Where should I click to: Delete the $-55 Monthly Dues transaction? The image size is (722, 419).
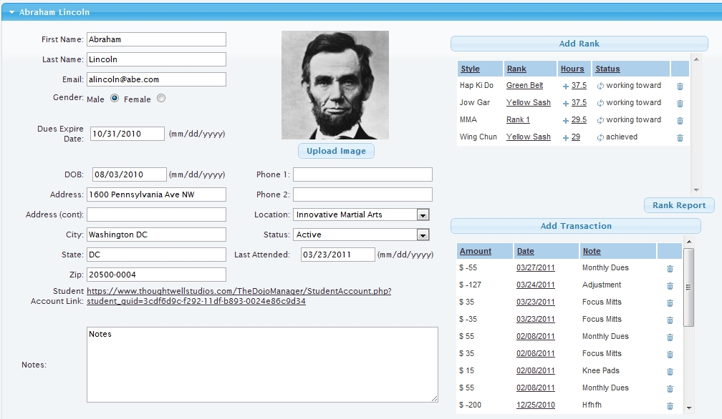(670, 269)
